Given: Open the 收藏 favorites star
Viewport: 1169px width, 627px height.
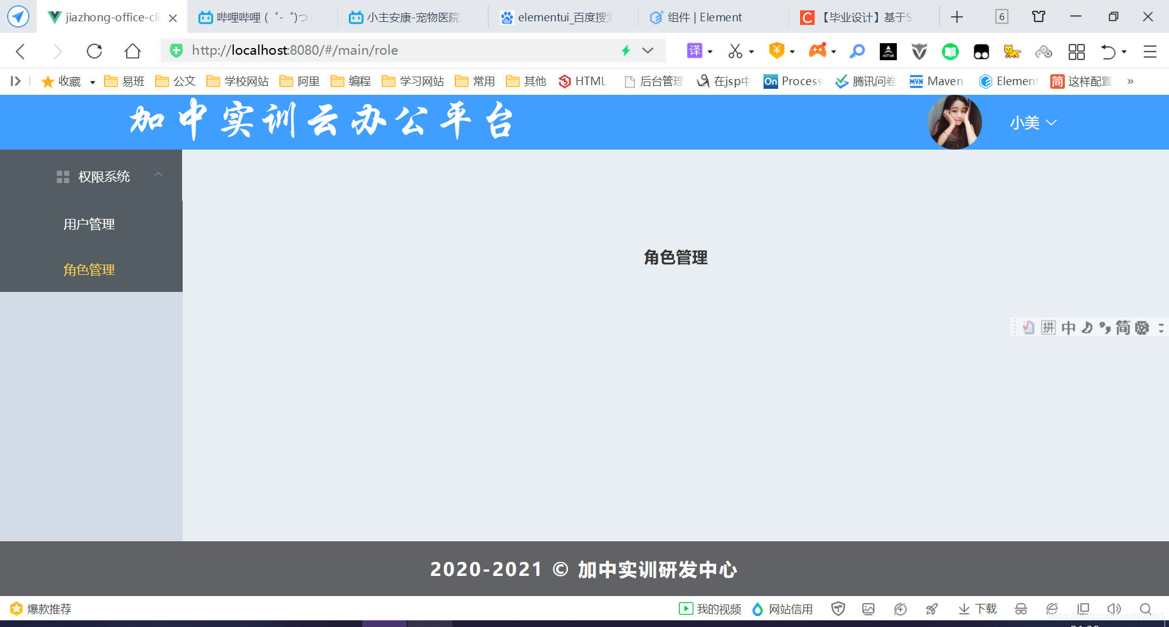Looking at the screenshot, I should (47, 81).
